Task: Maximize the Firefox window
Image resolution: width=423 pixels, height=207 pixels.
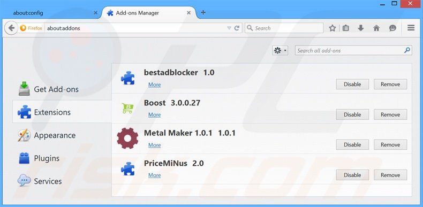Action: coord(395,4)
